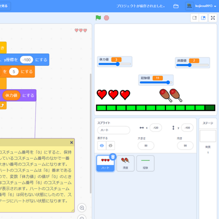Image resolution: width=219 pixels, height=219 pixels.
Task: Close the yellow comment note
Action: coord(72,142)
